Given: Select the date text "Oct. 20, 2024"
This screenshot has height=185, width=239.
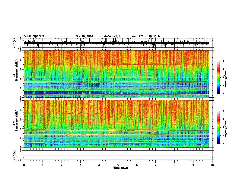Looking at the screenshot, I should pos(84,36).
